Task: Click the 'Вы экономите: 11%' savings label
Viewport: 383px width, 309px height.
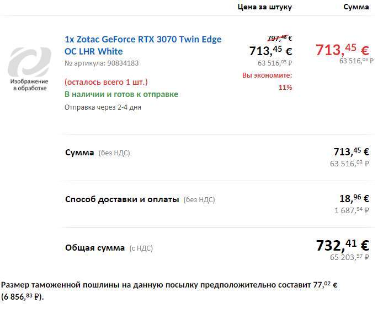Action: coord(267,81)
